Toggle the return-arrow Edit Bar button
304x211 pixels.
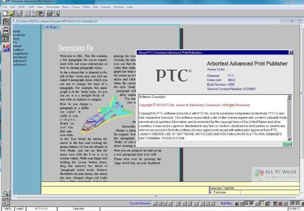tap(247, 204)
